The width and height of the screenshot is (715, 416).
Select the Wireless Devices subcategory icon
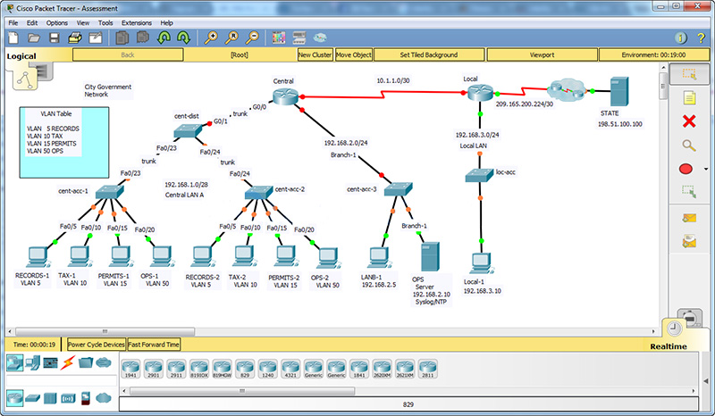pyautogui.click(x=68, y=398)
